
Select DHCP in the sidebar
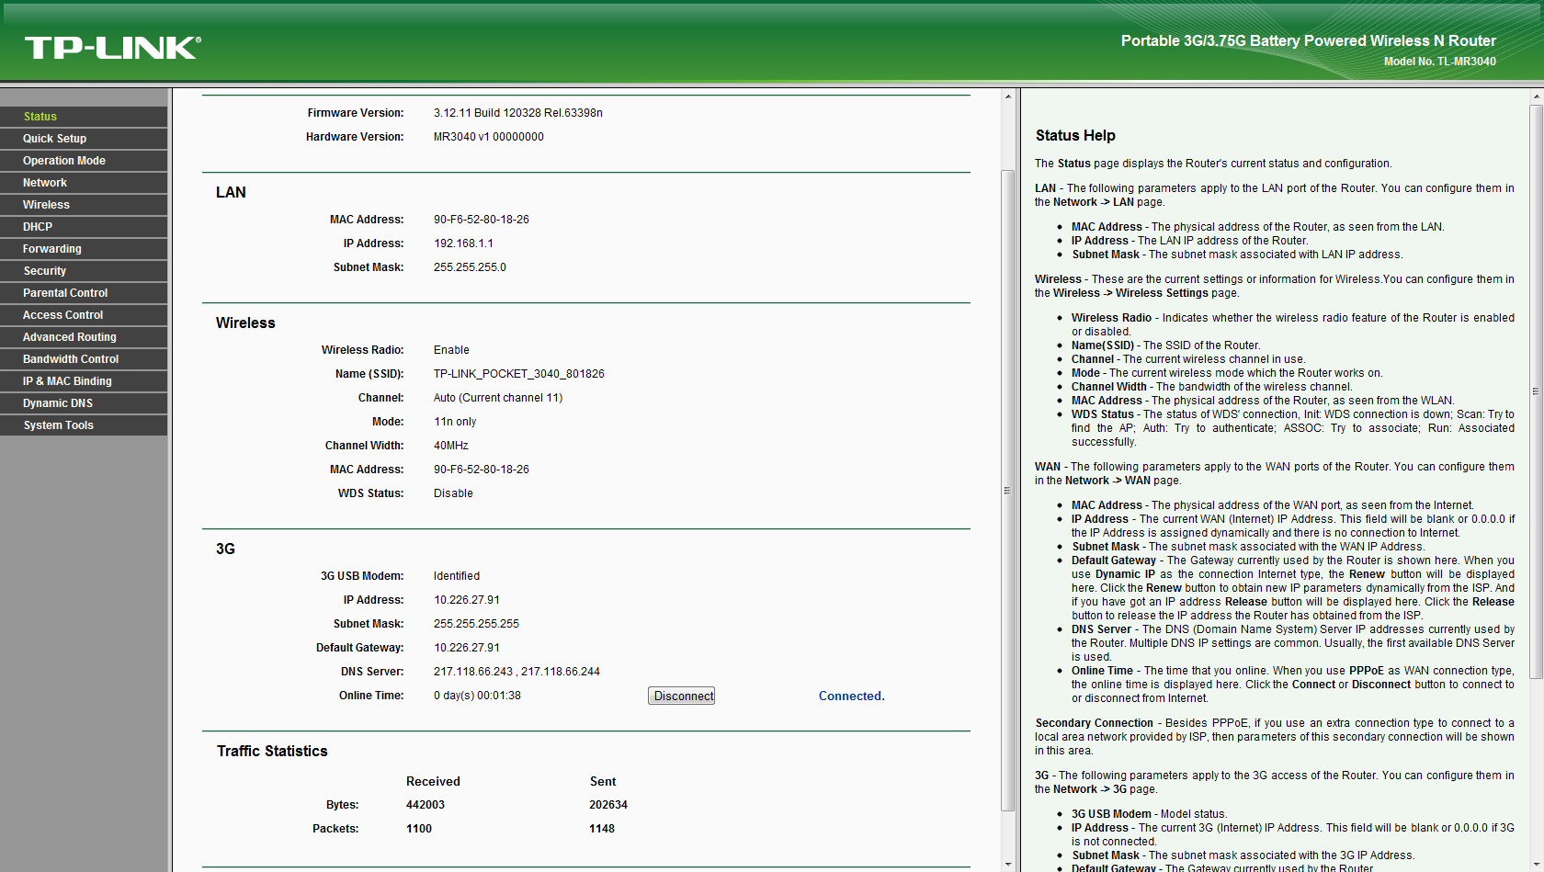pyautogui.click(x=84, y=227)
